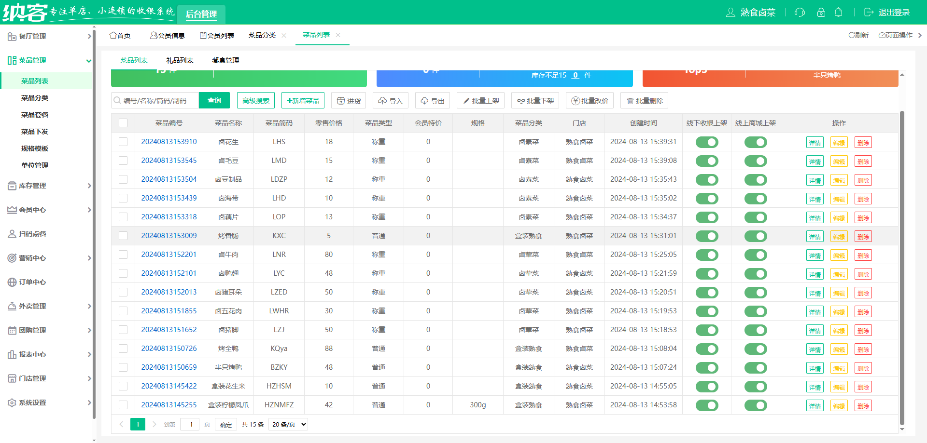Screen dimensions: 927x443
Task: Toggle online mall switch for 烤香肠
Action: click(x=755, y=236)
